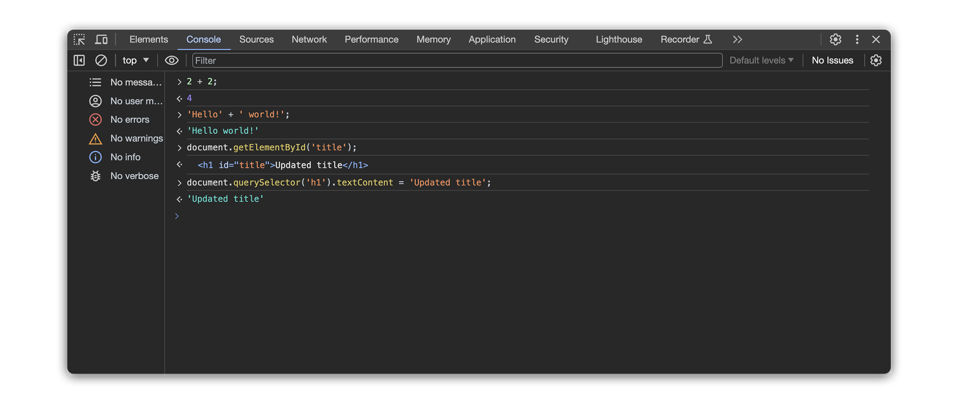Show more tabs with double chevron

coord(737,40)
